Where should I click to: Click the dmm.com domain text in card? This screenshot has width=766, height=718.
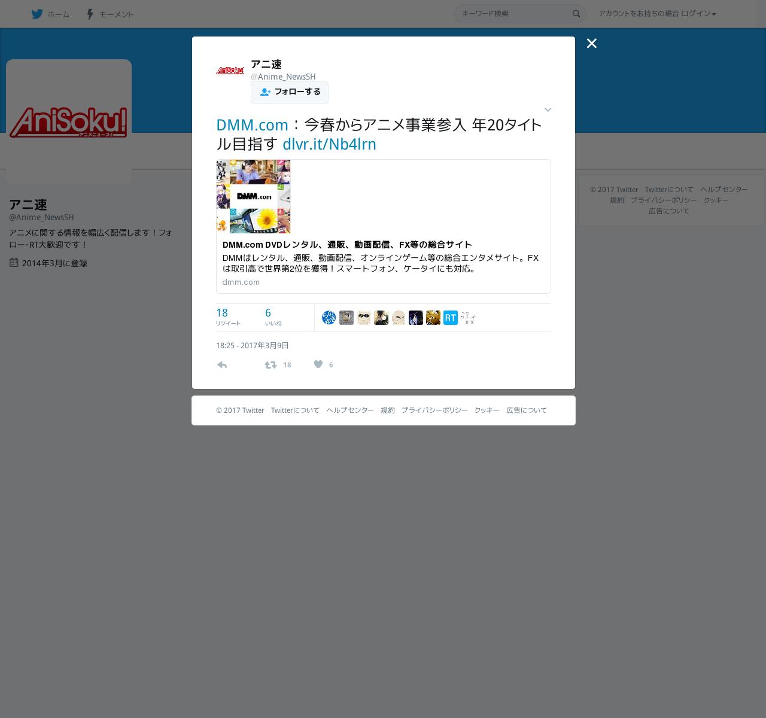coord(241,282)
